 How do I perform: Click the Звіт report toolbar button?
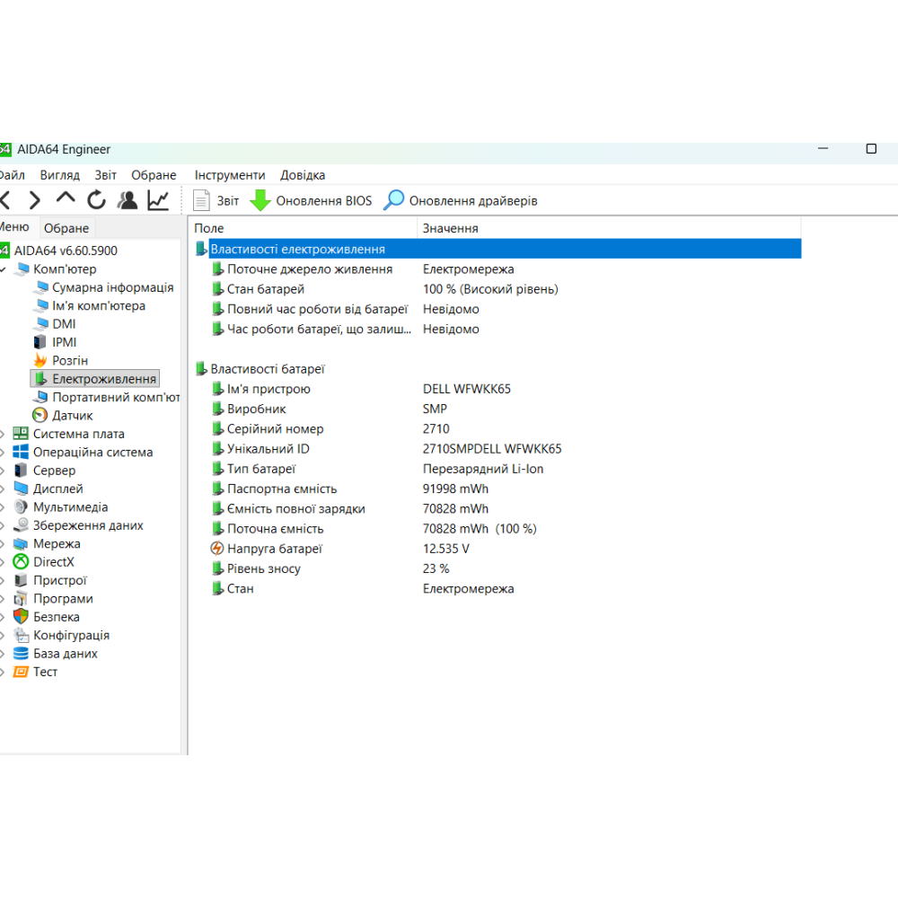216,201
